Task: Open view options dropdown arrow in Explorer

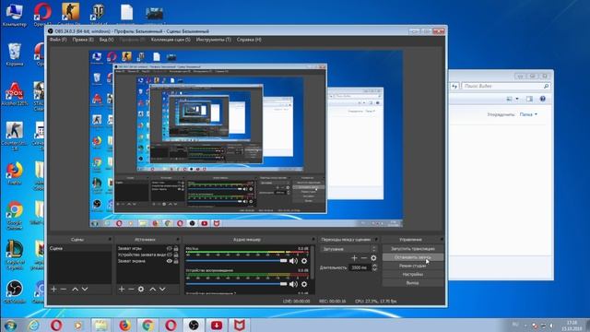Action: (517, 99)
